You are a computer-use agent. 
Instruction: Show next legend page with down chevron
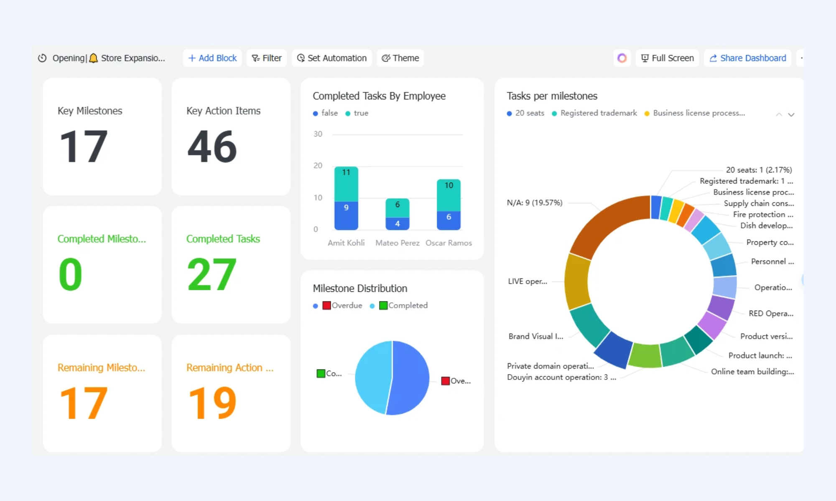click(791, 114)
